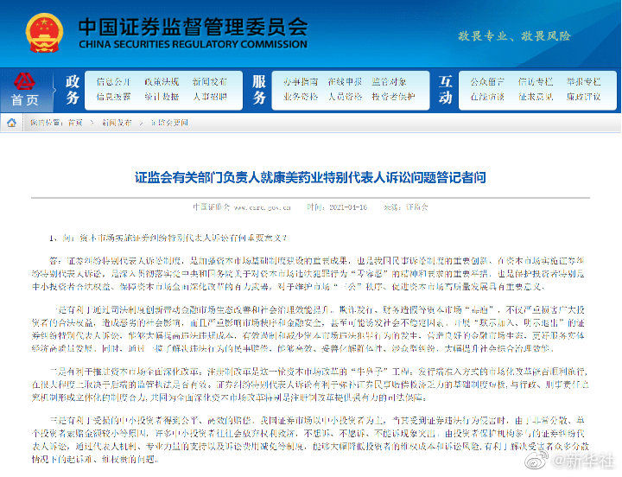Select 统计数据 link
The image size is (622, 477).
(162, 97)
